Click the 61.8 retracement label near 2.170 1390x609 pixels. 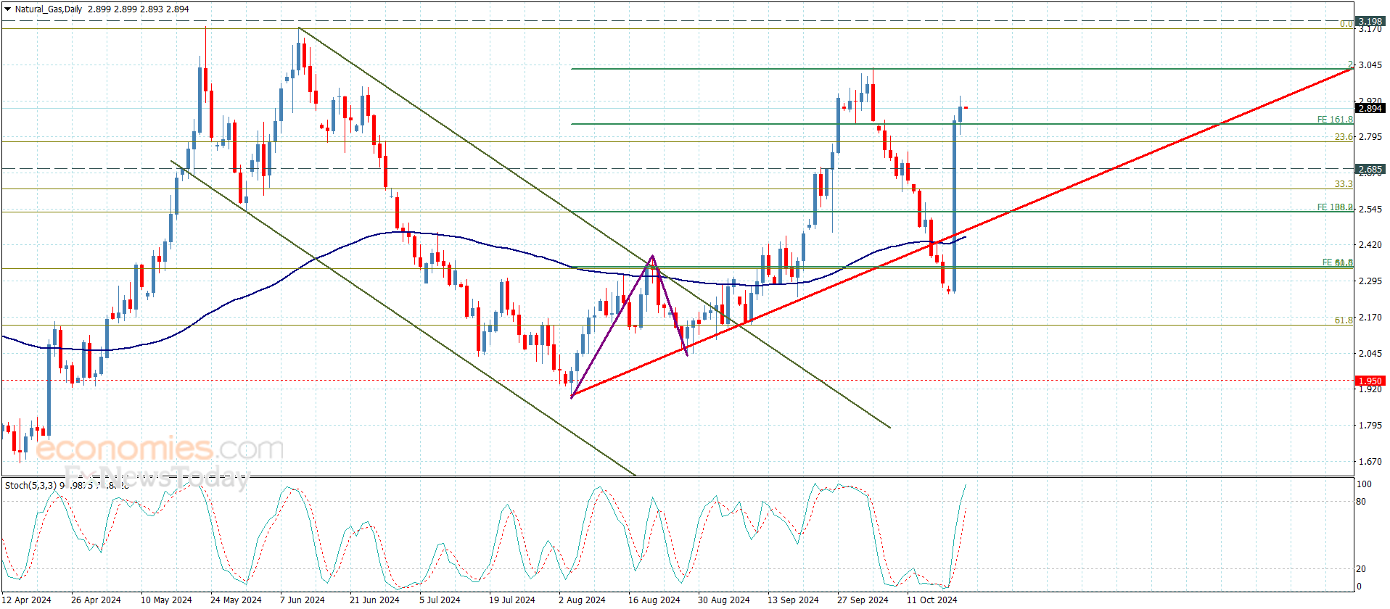click(1343, 320)
